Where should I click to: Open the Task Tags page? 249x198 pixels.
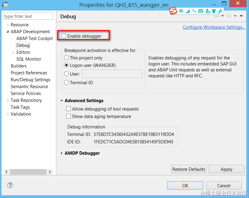pyautogui.click(x=20, y=107)
